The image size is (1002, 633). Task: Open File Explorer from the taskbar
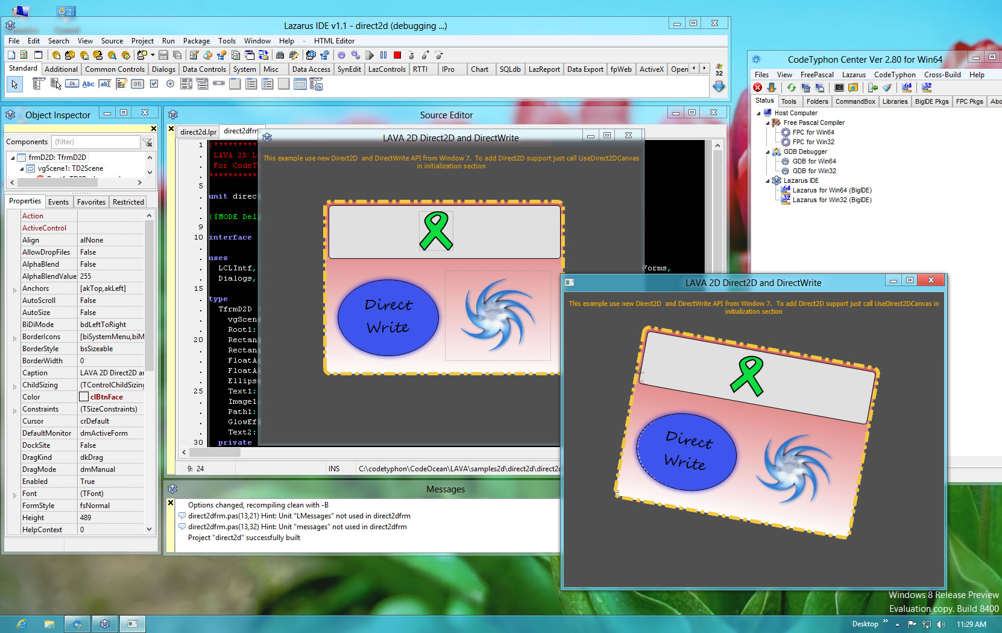pos(49,624)
